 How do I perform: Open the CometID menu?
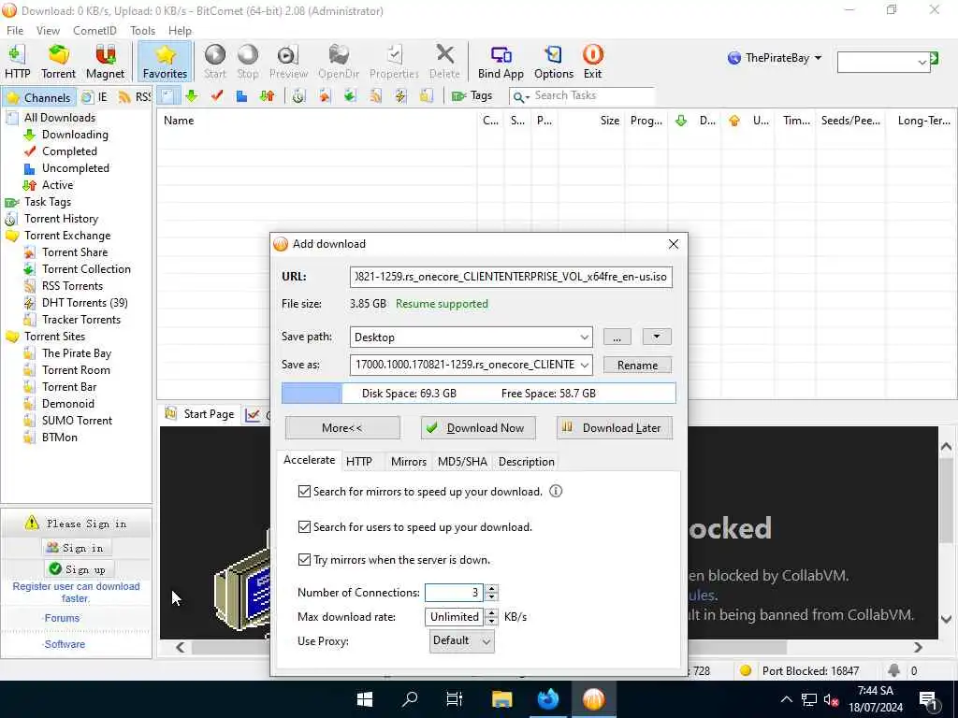[x=94, y=31]
